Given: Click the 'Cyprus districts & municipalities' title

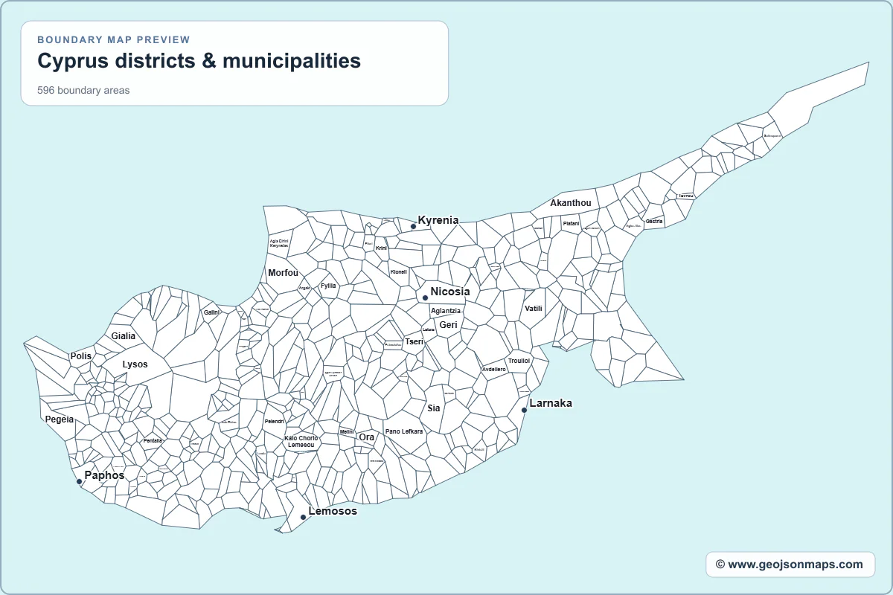Looking at the screenshot, I should (199, 60).
